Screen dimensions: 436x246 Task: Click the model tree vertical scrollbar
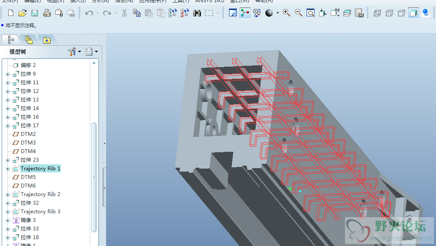94,176
